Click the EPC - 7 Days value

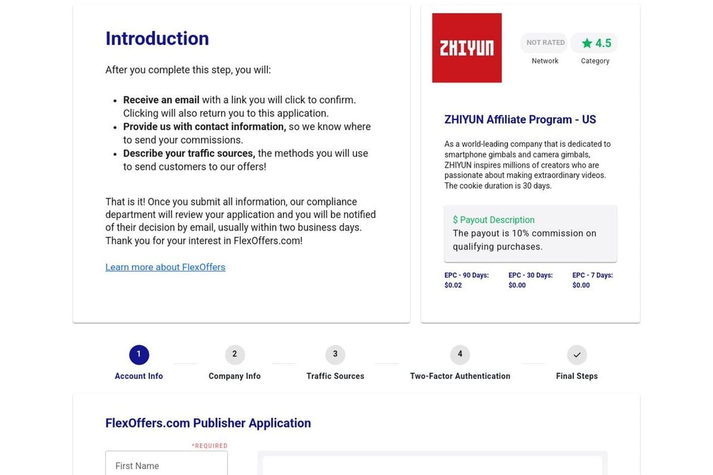click(x=581, y=285)
